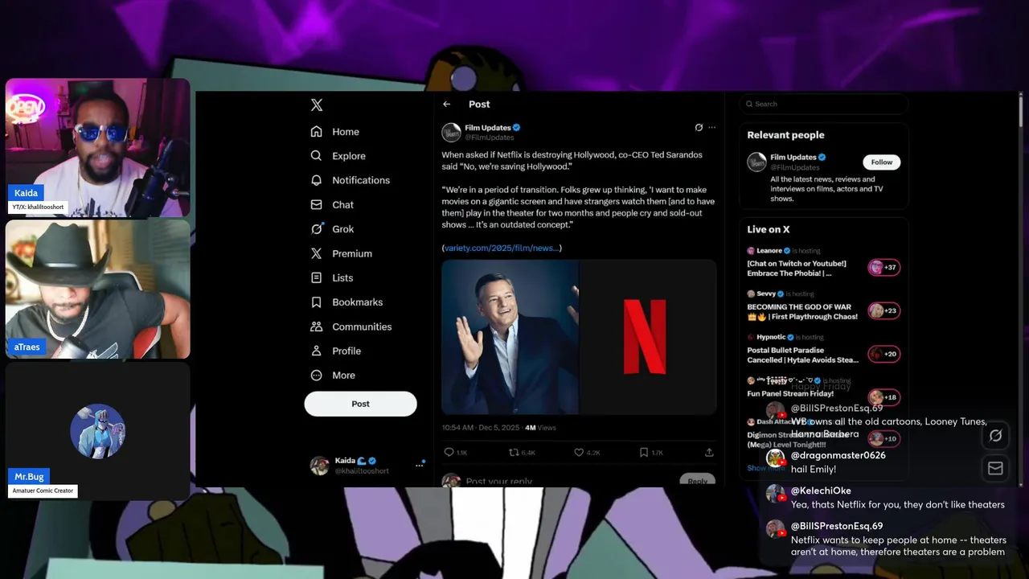
Task: Click the Live on X heading
Action: tap(769, 229)
